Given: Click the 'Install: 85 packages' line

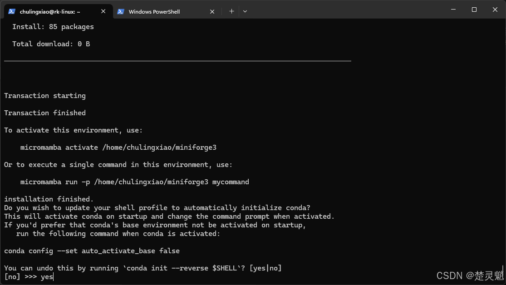Looking at the screenshot, I should point(53,27).
